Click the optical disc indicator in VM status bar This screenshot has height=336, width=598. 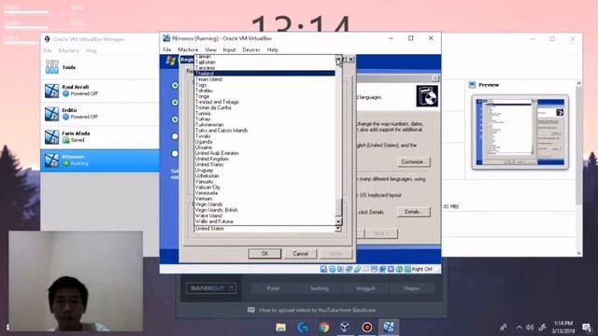click(333, 269)
